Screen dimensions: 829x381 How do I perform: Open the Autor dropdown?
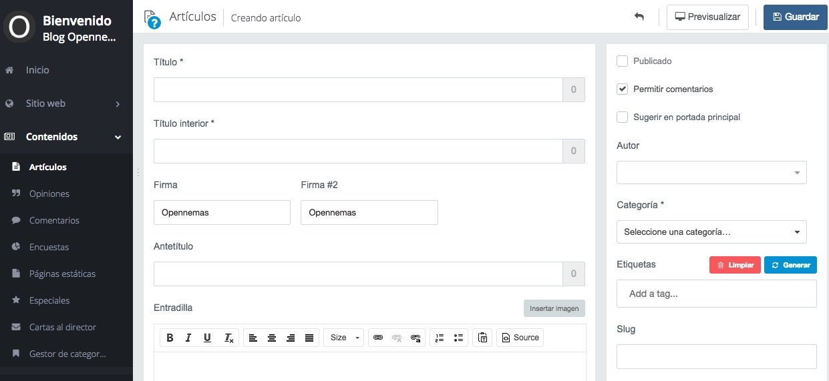711,173
